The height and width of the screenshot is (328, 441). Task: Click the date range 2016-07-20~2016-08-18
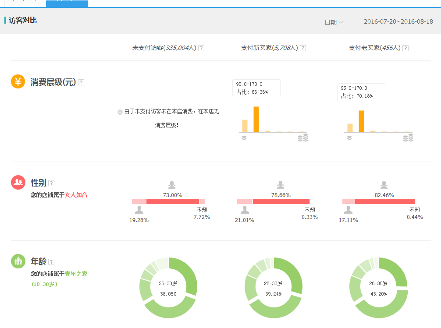click(x=398, y=21)
